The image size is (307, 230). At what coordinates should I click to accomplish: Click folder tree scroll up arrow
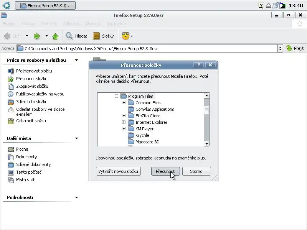point(206,95)
